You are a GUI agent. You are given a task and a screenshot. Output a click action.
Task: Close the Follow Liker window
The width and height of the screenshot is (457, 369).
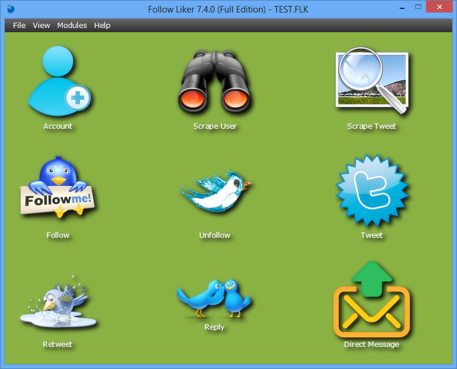[x=440, y=7]
